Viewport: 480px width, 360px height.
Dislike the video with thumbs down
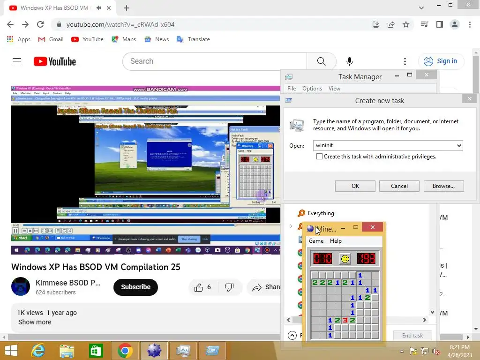pos(229,287)
